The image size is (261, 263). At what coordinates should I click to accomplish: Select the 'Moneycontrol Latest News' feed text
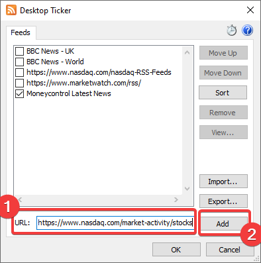click(x=69, y=93)
